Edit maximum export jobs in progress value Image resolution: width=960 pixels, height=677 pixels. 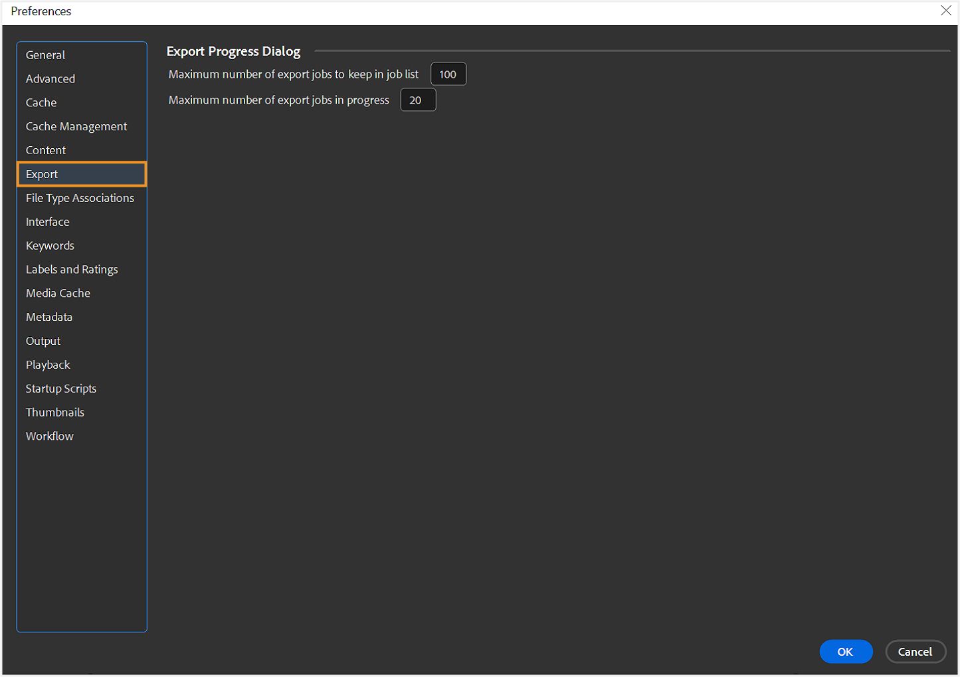(417, 100)
